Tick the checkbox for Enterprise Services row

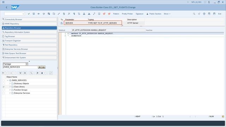coord(4,93)
